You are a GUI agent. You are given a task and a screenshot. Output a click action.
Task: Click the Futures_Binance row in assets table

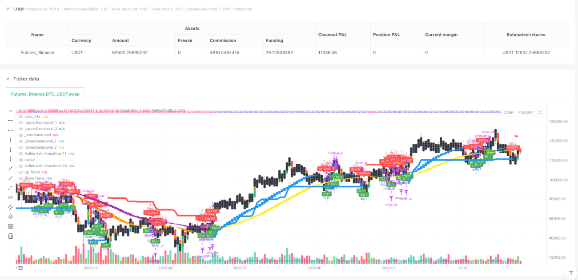(287, 52)
